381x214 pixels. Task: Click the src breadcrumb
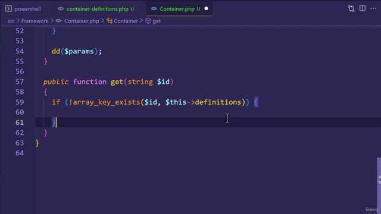(11, 21)
